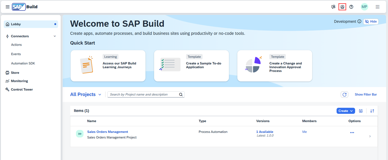Click the info icon next to Development
The width and height of the screenshot is (388, 160).
point(359,21)
